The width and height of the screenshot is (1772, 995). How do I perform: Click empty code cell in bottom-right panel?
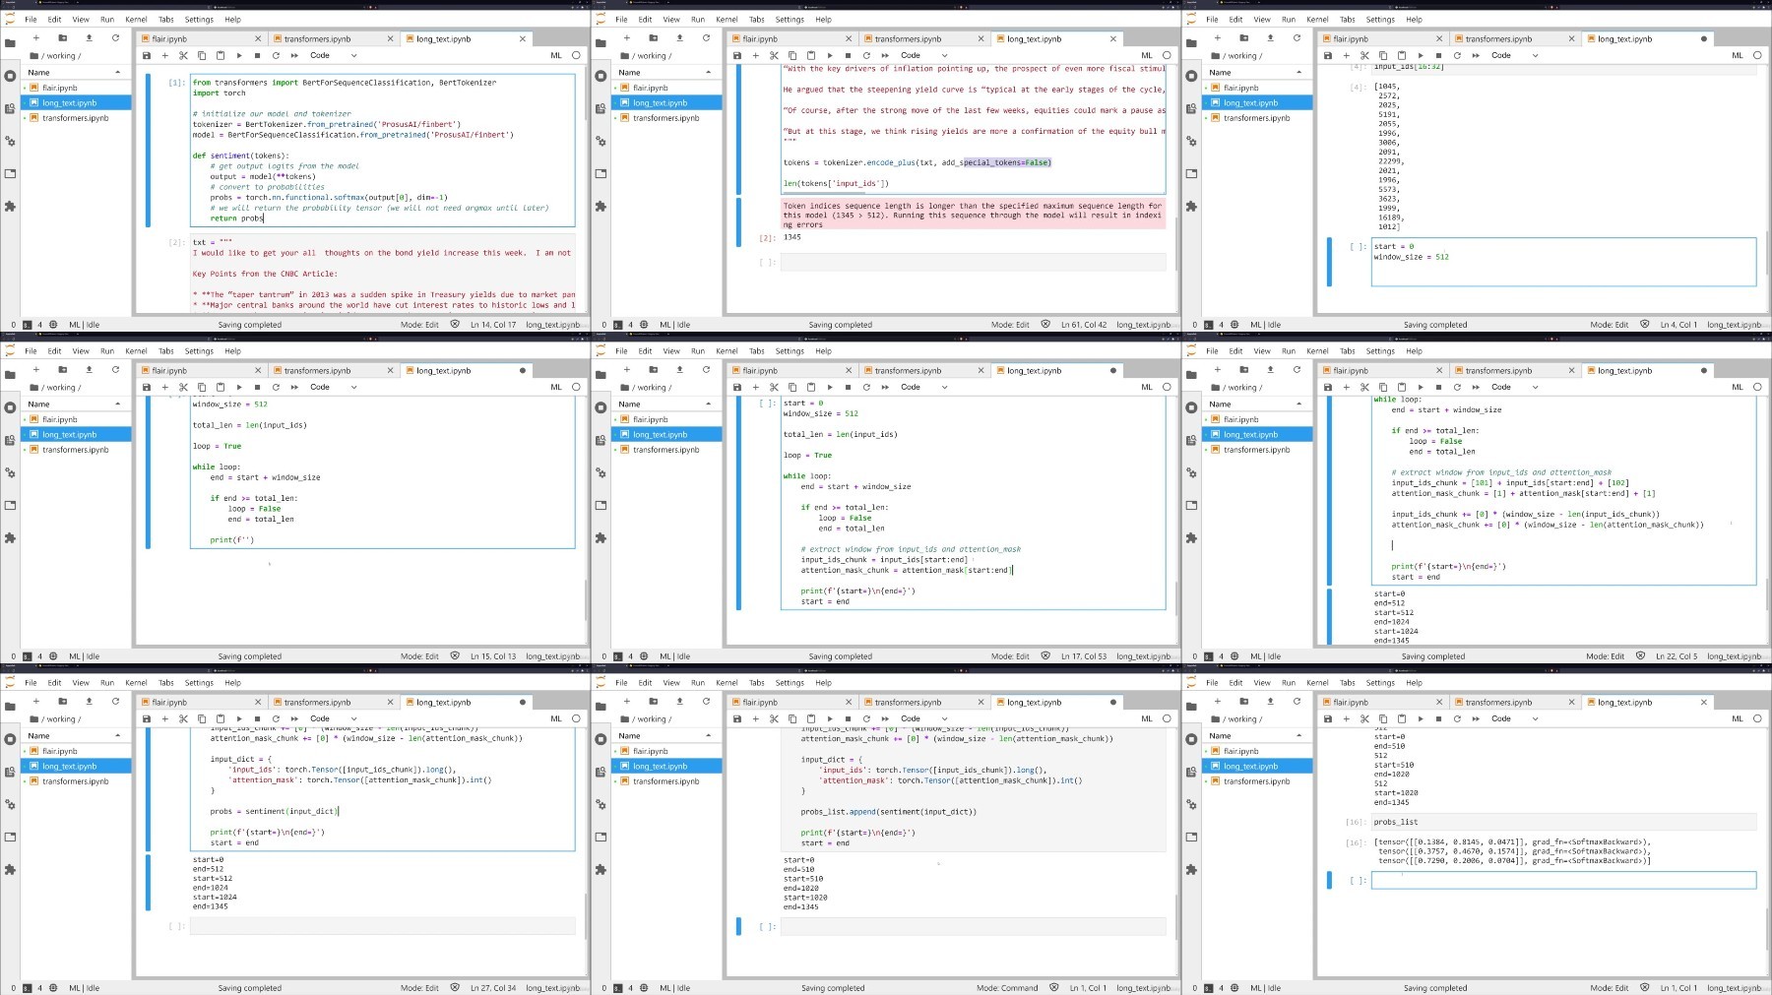1563,880
